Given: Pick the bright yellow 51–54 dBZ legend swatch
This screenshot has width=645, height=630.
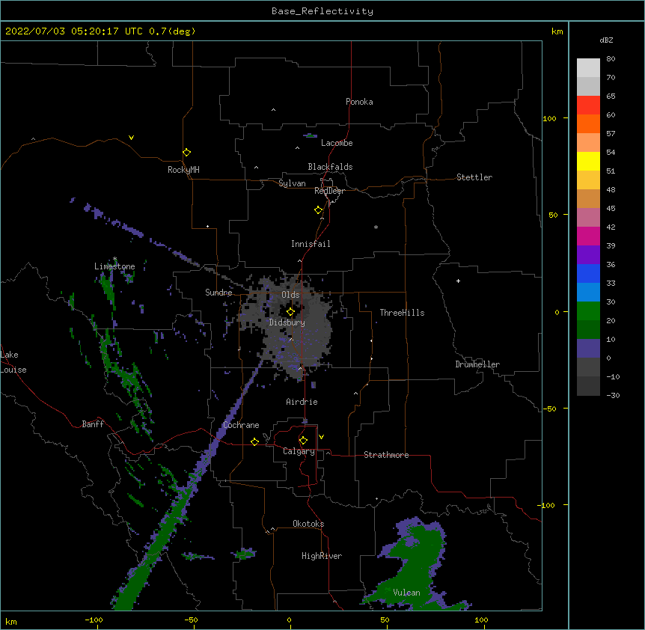Looking at the screenshot, I should pos(588,162).
